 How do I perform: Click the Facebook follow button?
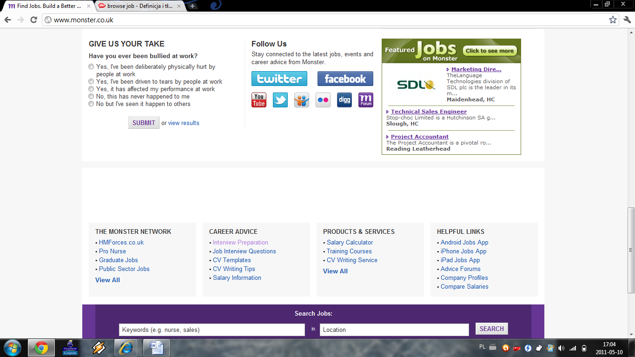point(345,79)
